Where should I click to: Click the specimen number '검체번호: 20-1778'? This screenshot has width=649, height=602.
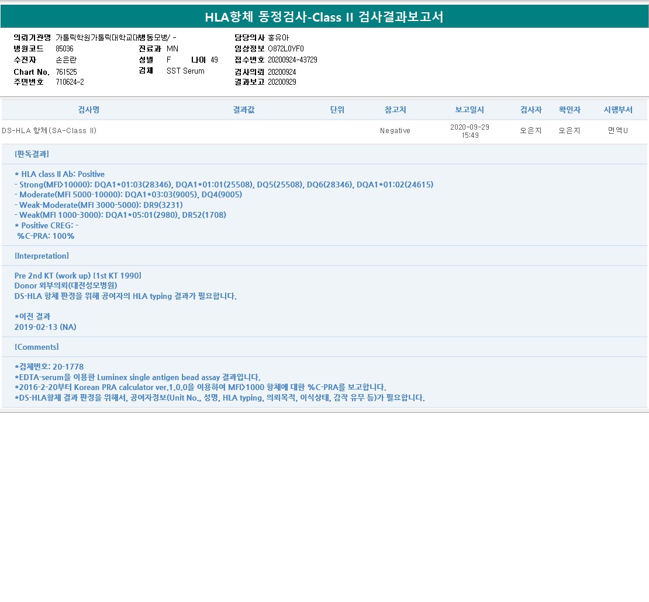49,367
